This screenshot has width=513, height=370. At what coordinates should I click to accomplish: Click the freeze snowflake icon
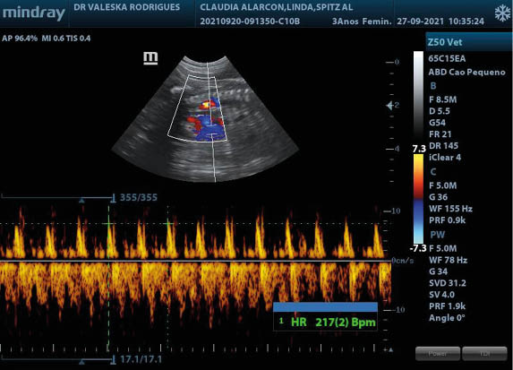[502, 13]
